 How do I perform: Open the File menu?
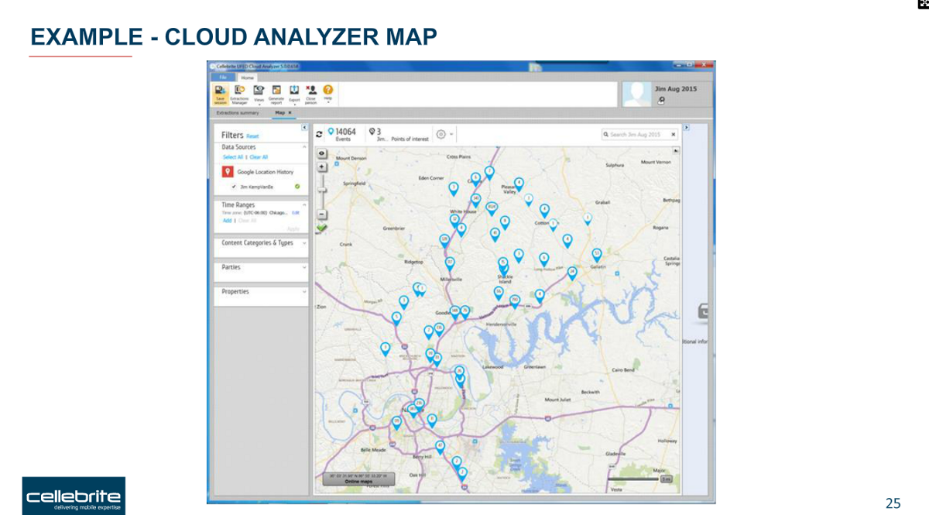coord(223,77)
